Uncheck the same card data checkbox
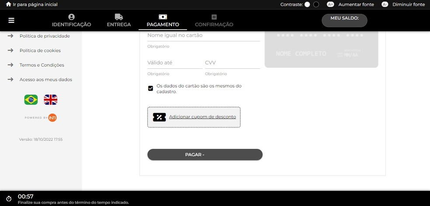This screenshot has height=206, width=430. click(x=151, y=88)
